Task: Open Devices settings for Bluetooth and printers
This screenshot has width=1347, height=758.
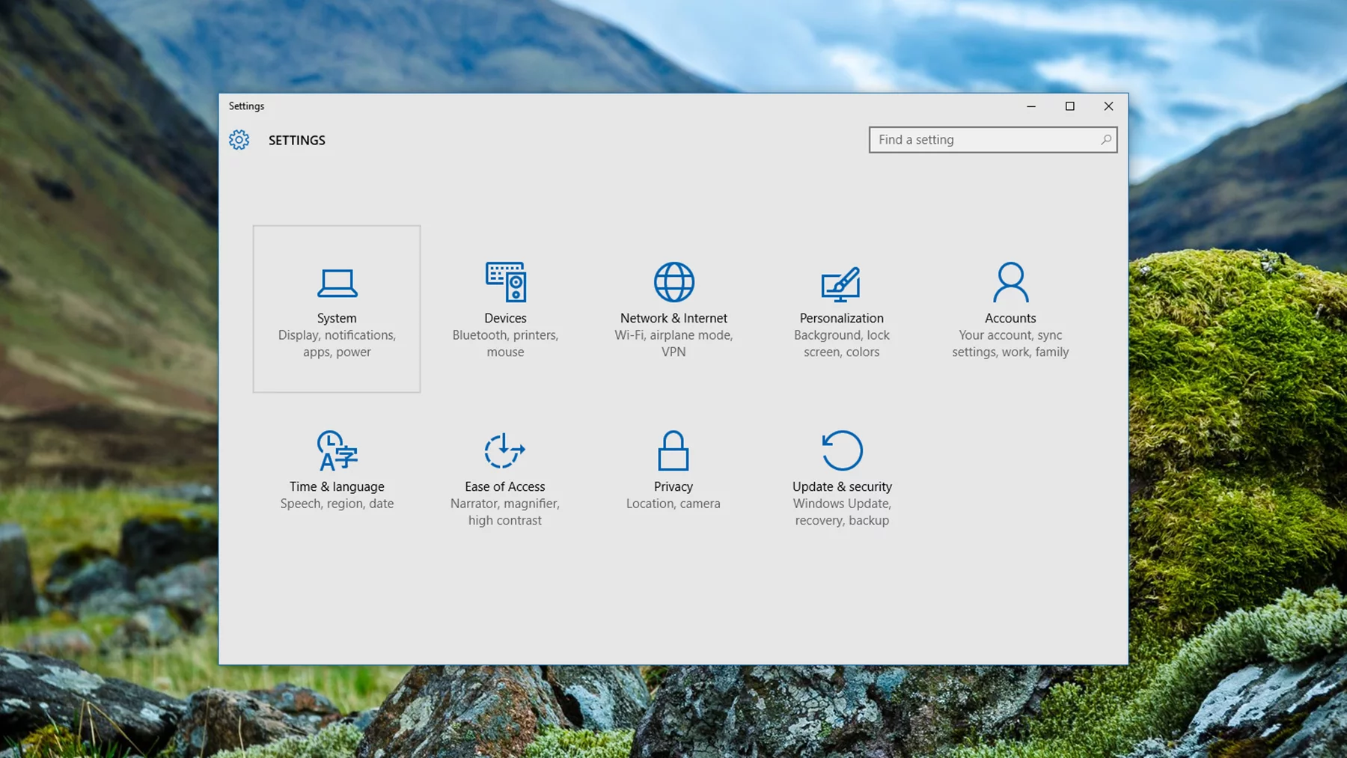Action: [505, 308]
